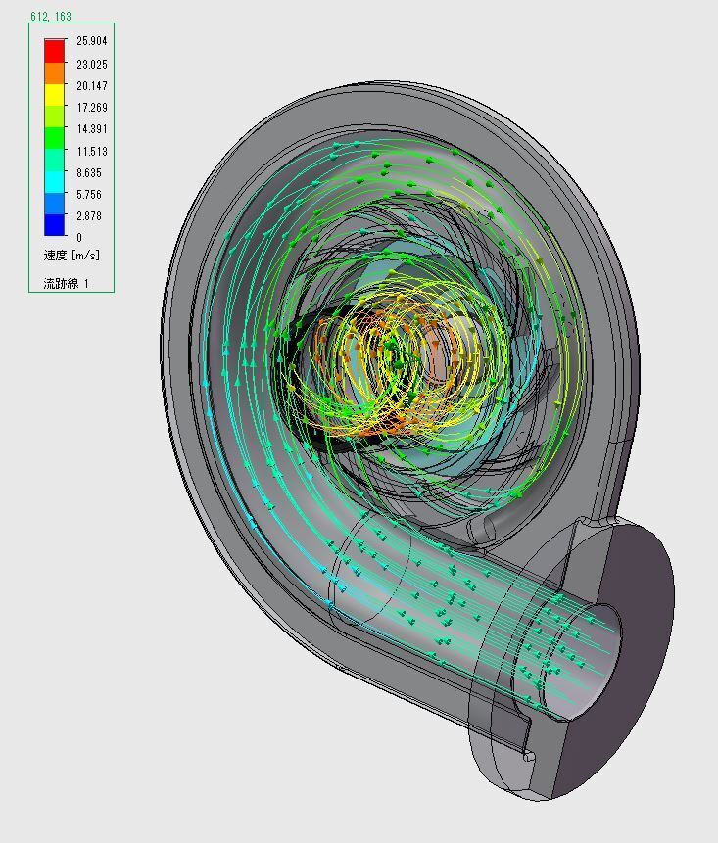
Task: Select the 14.391 legend tick label
Action: coord(91,129)
